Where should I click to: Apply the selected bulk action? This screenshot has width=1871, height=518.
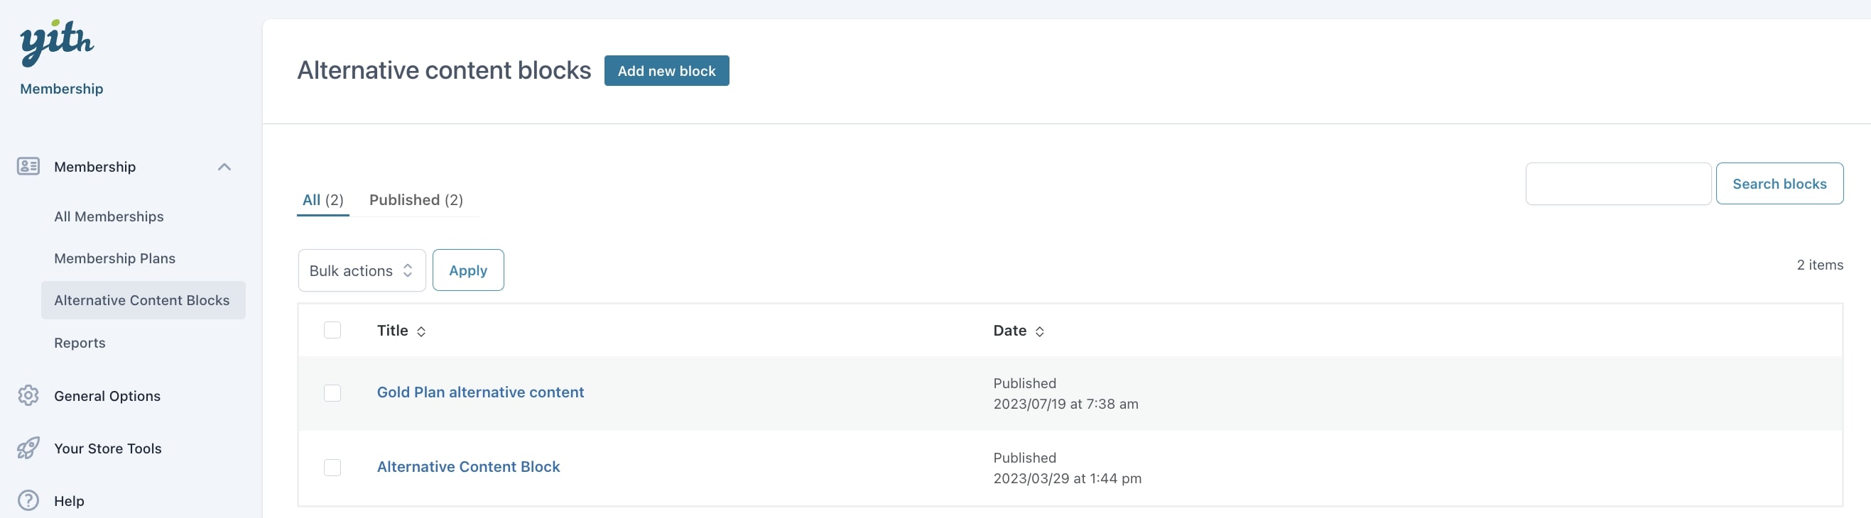click(x=467, y=270)
